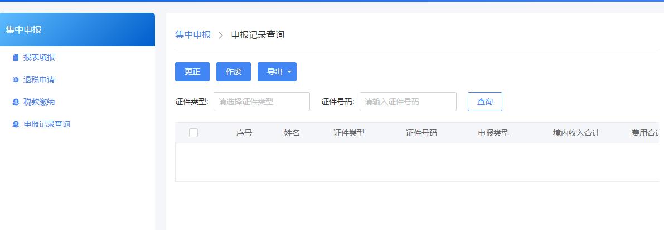Click the 作废 button
664x230 pixels.
pos(234,72)
